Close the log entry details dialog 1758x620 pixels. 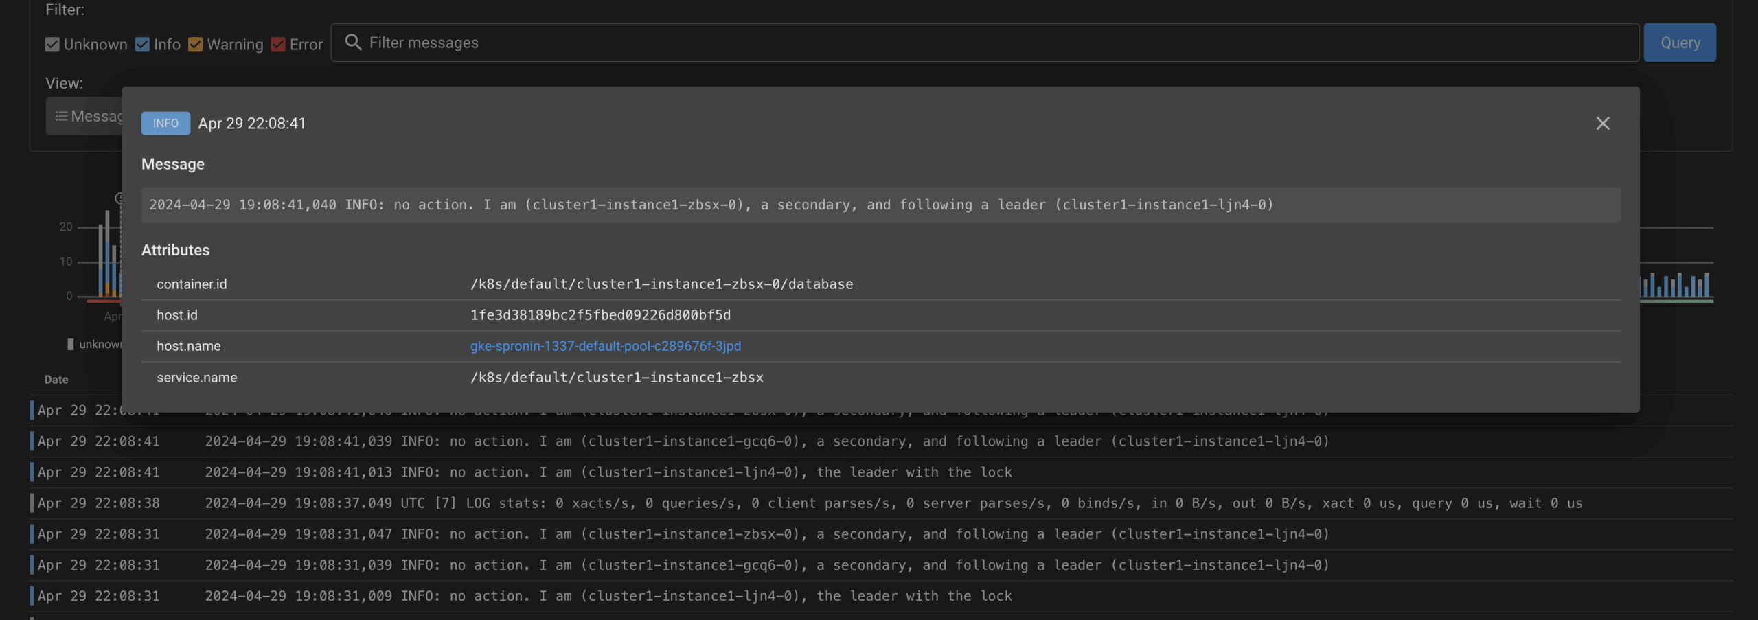point(1602,124)
